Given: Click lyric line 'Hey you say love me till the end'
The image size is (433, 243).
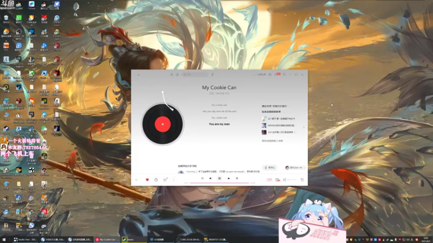Looking at the screenshot, I should point(219,111).
